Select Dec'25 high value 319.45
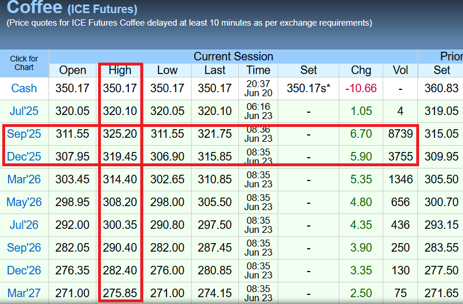Image resolution: width=463 pixels, height=304 pixels. click(x=120, y=157)
